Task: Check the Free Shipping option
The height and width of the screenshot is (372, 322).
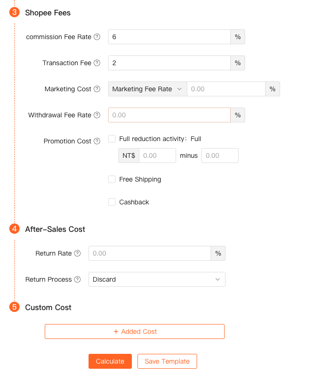Action: pyautogui.click(x=112, y=179)
